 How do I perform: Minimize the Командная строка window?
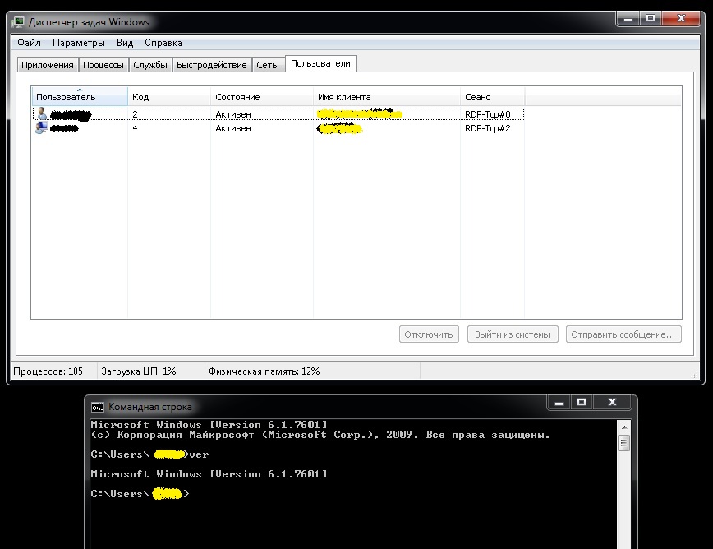(559, 403)
